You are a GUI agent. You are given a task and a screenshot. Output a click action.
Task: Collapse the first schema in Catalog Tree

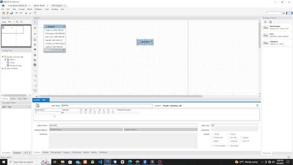(3, 57)
